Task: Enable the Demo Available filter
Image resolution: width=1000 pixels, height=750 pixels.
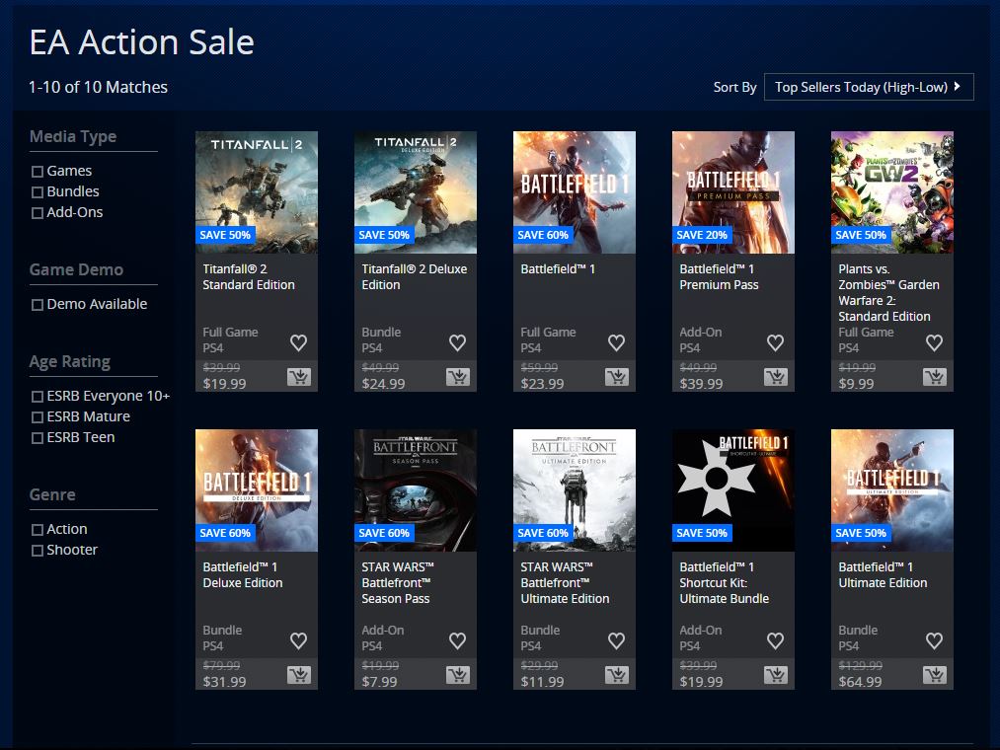Action: (x=38, y=305)
